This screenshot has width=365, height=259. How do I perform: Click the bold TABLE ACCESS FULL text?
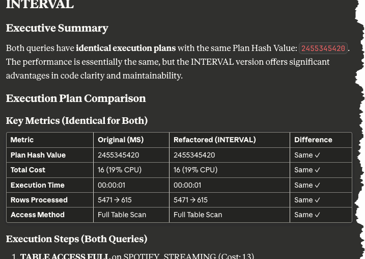(65, 256)
